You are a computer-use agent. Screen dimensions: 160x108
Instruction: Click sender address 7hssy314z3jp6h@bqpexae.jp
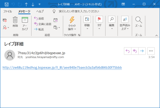[41, 53]
